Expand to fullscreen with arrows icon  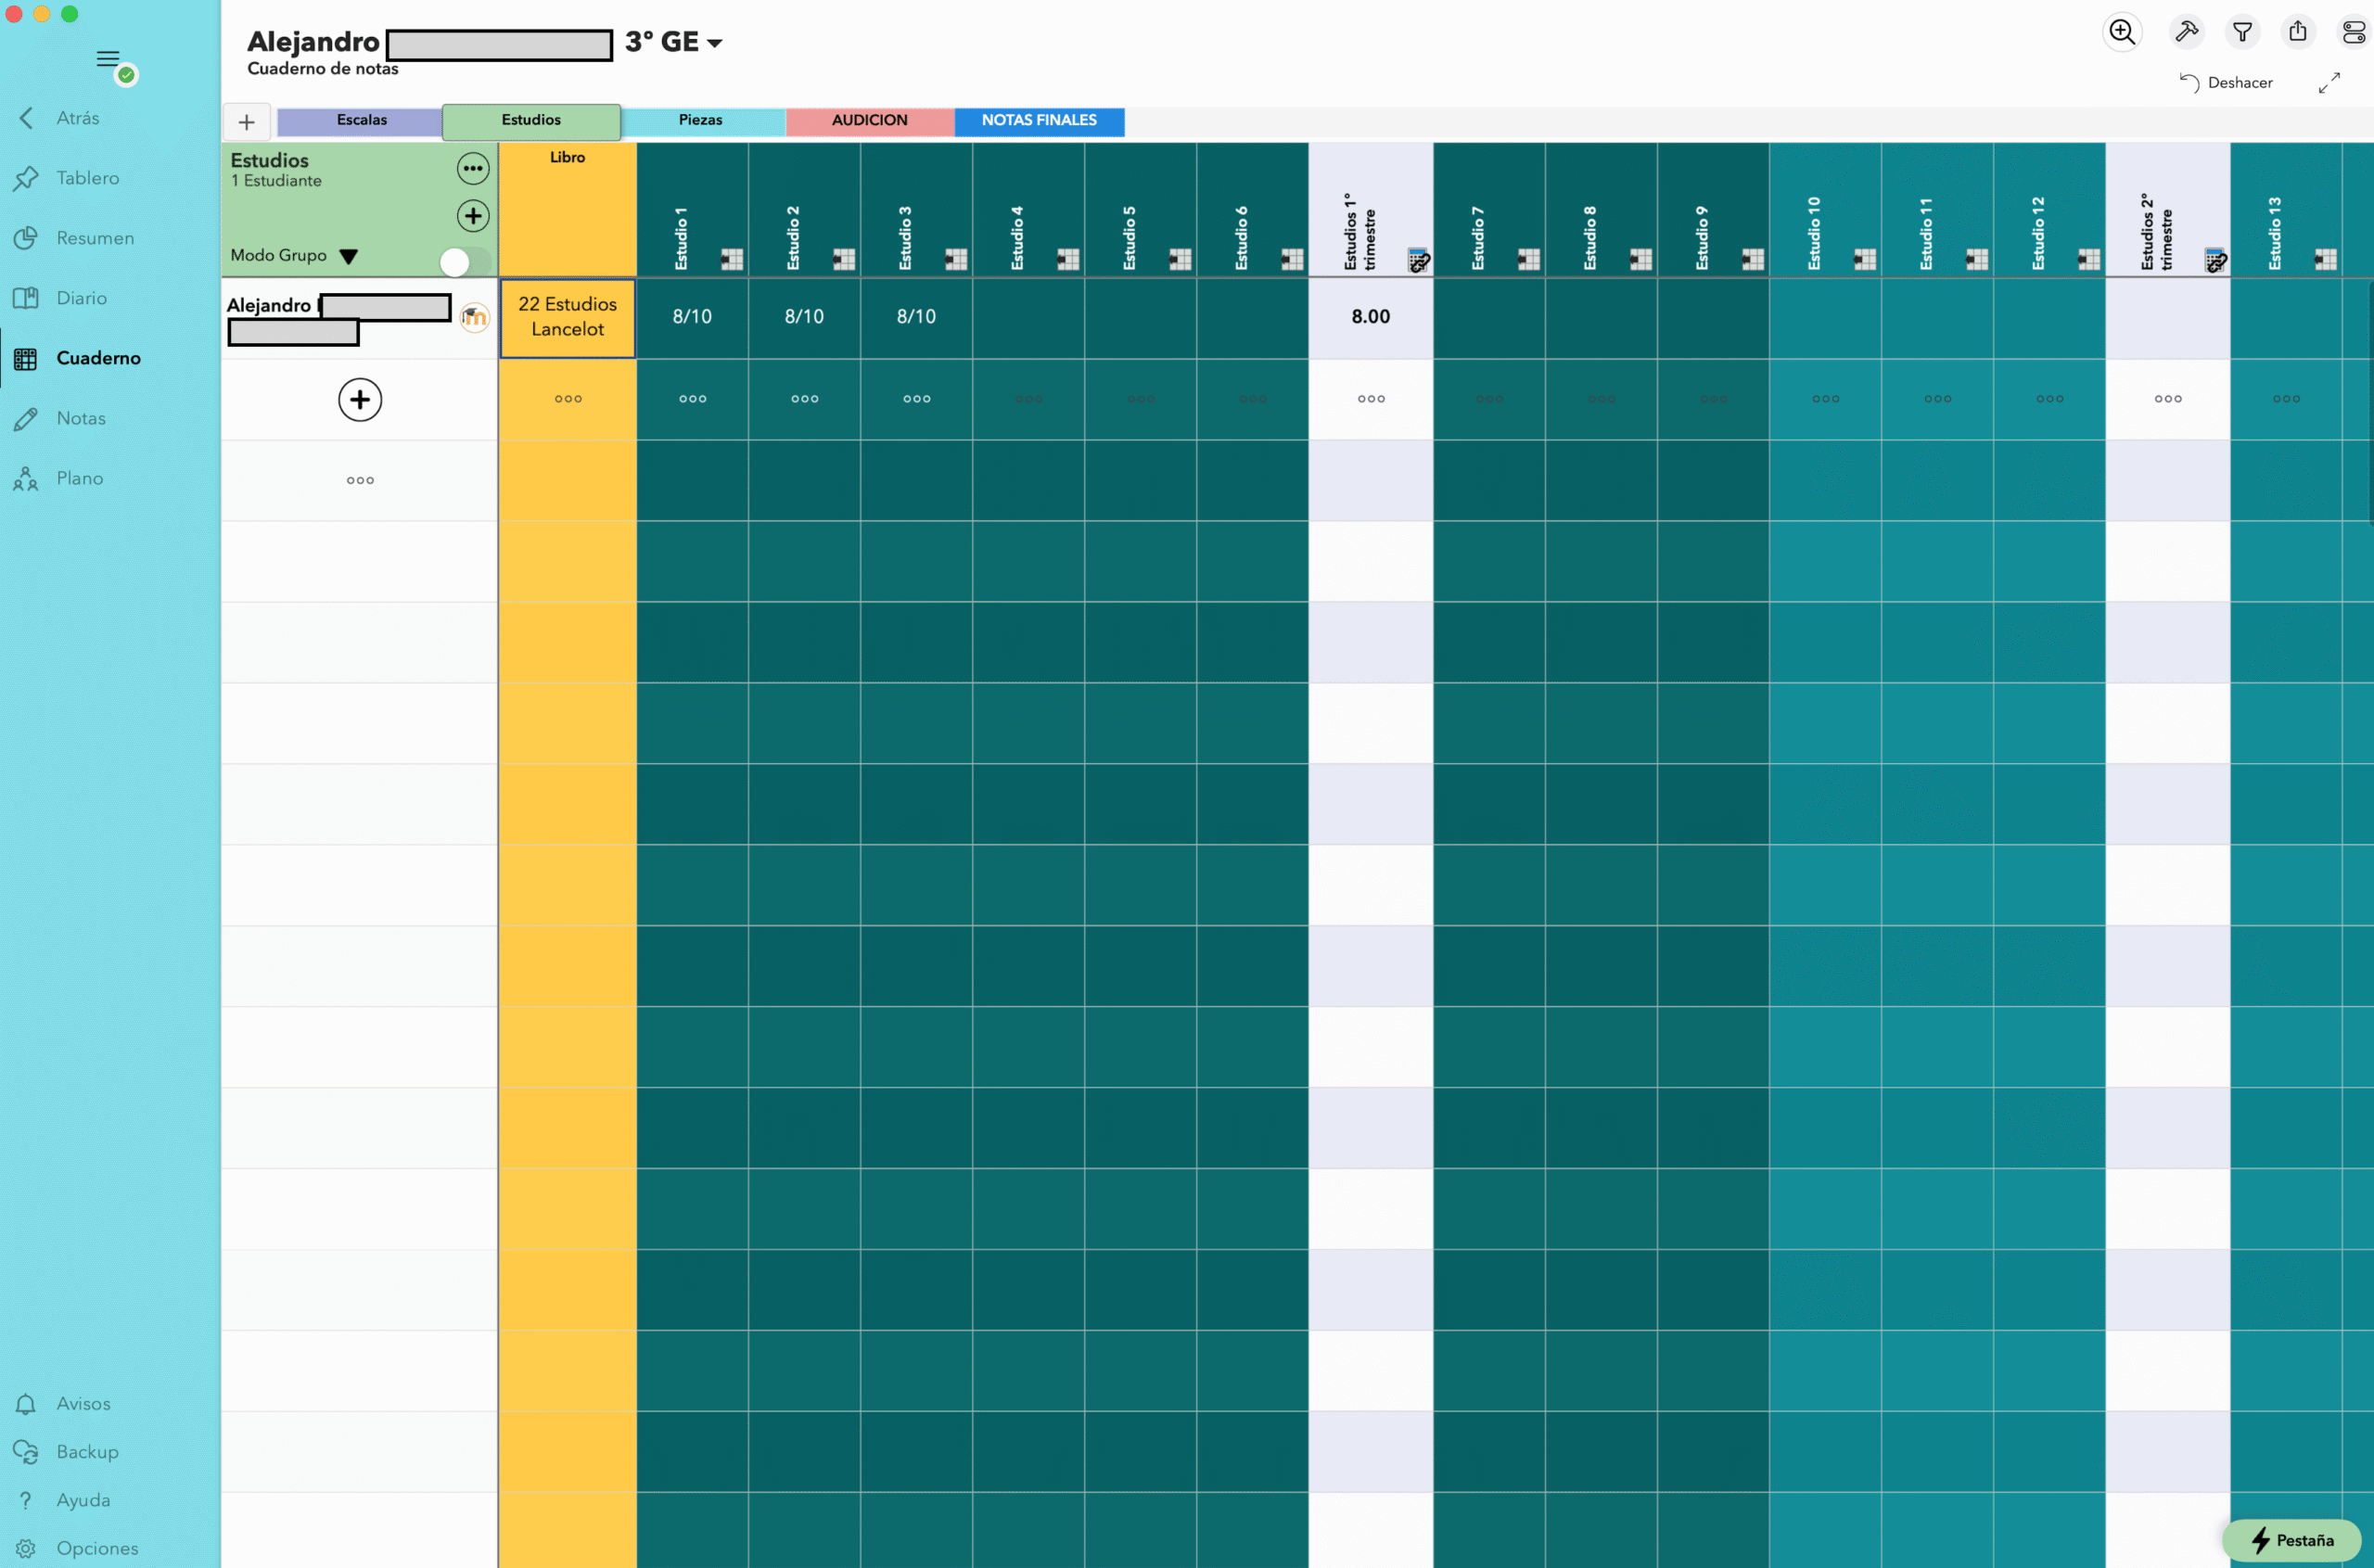click(x=2329, y=83)
